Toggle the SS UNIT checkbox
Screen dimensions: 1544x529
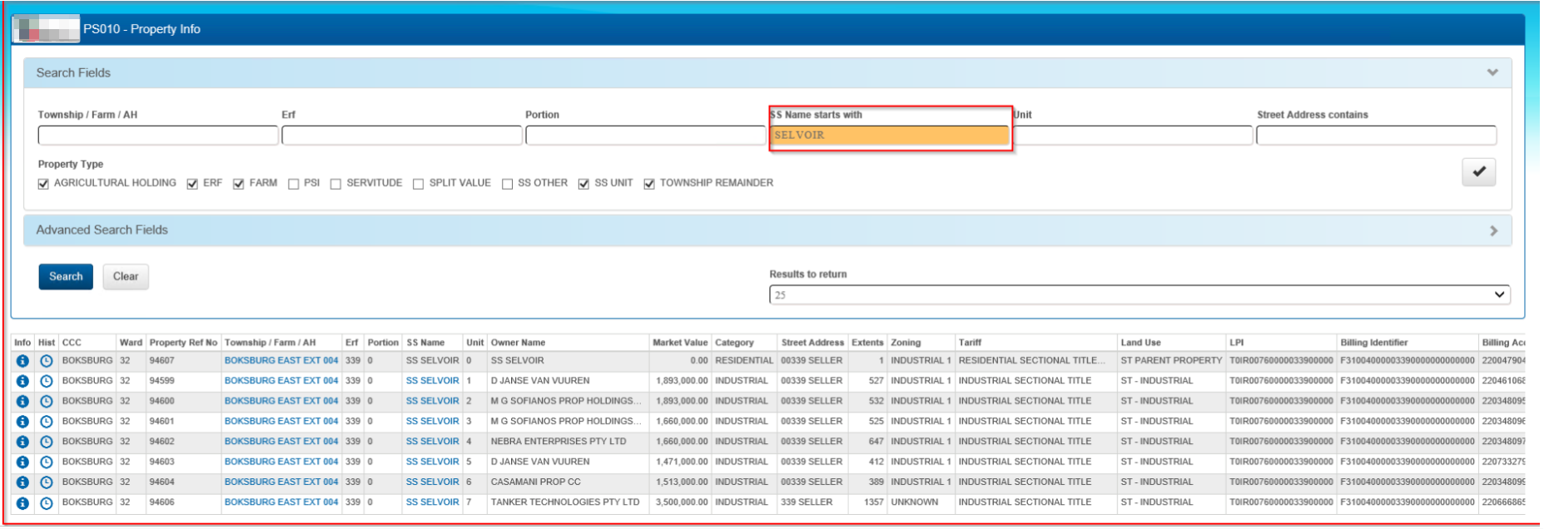coord(584,184)
